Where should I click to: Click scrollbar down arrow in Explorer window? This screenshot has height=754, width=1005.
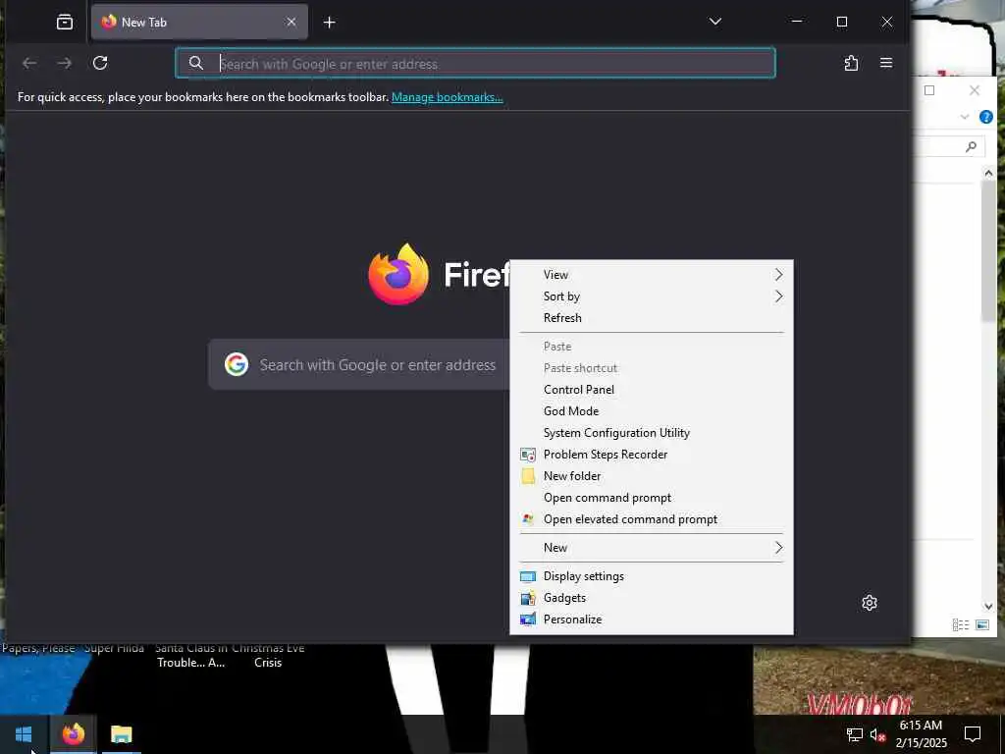[988, 606]
